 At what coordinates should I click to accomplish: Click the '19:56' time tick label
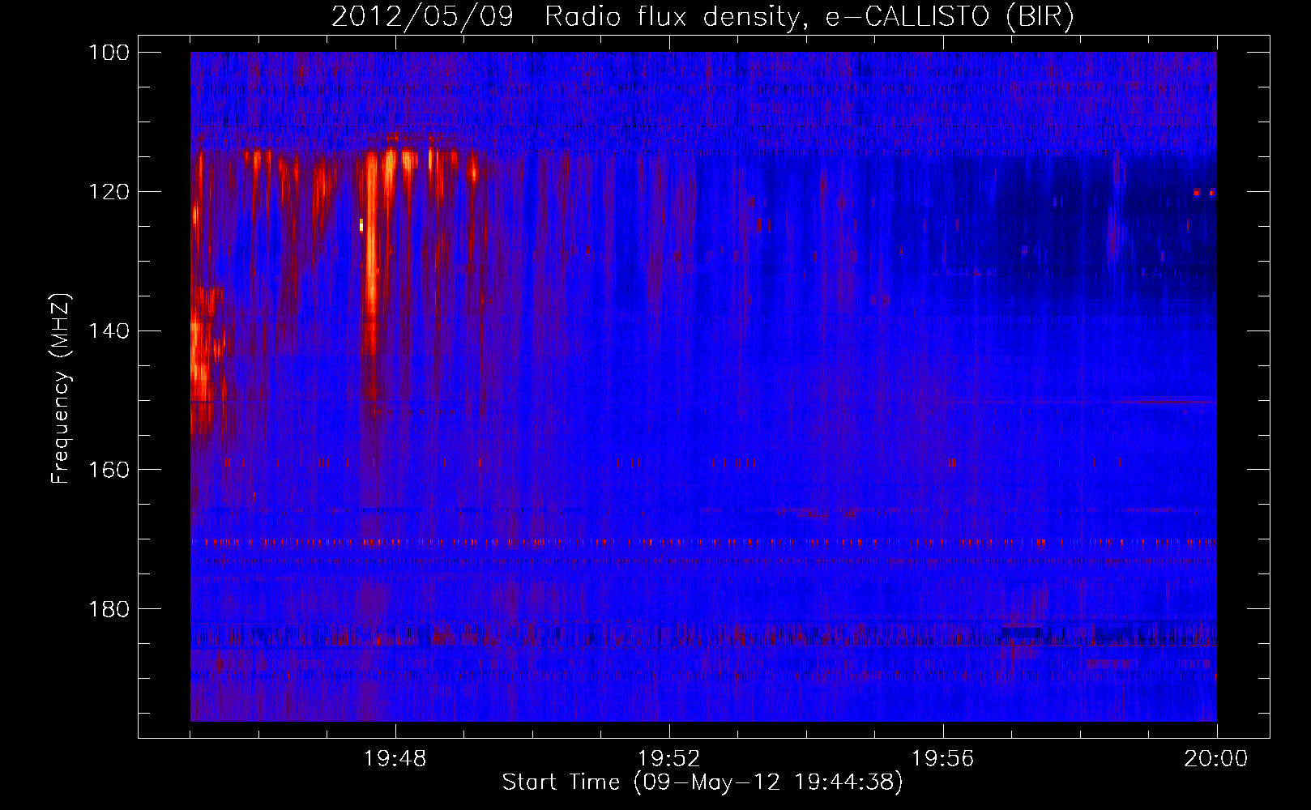click(942, 759)
